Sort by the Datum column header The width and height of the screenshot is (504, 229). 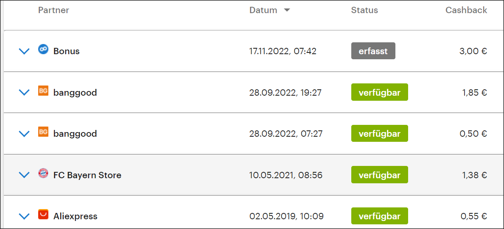click(x=263, y=10)
